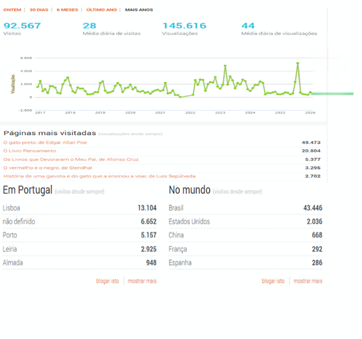Click 'mostrar mais' under Em Portugal
The height and width of the screenshot is (339, 362).
coord(142,281)
